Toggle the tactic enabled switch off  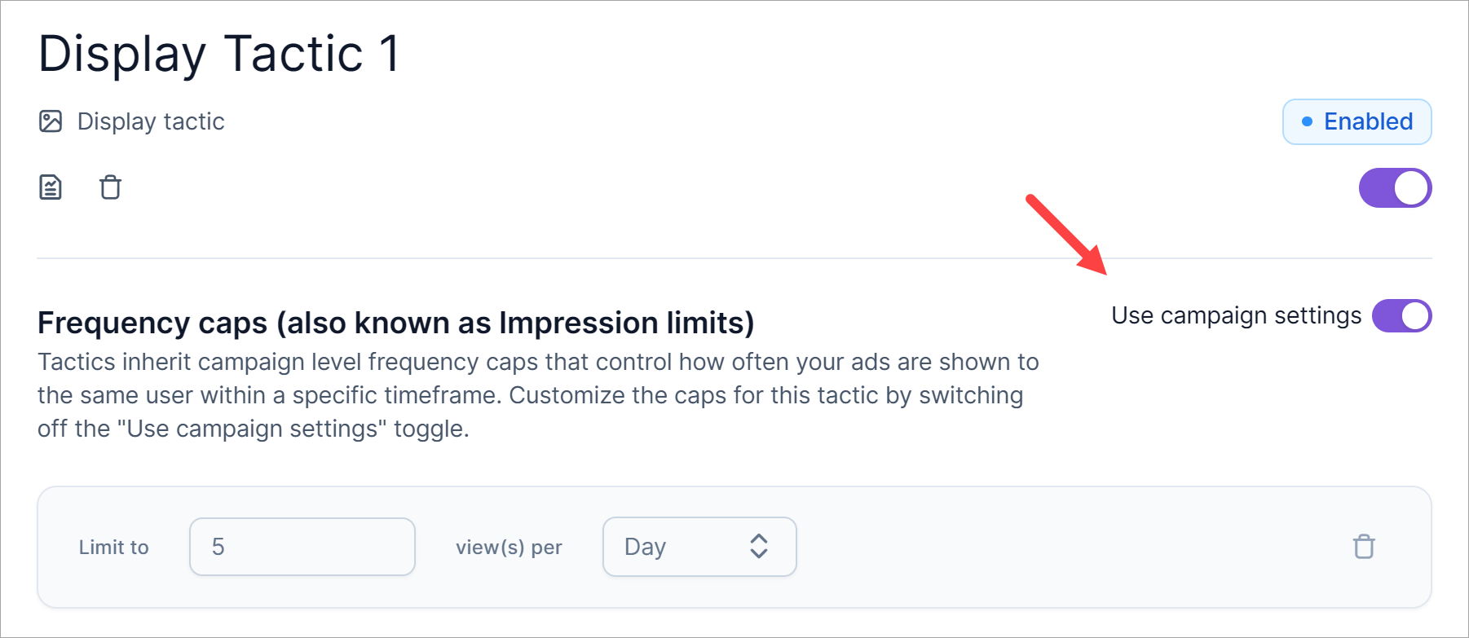1395,188
